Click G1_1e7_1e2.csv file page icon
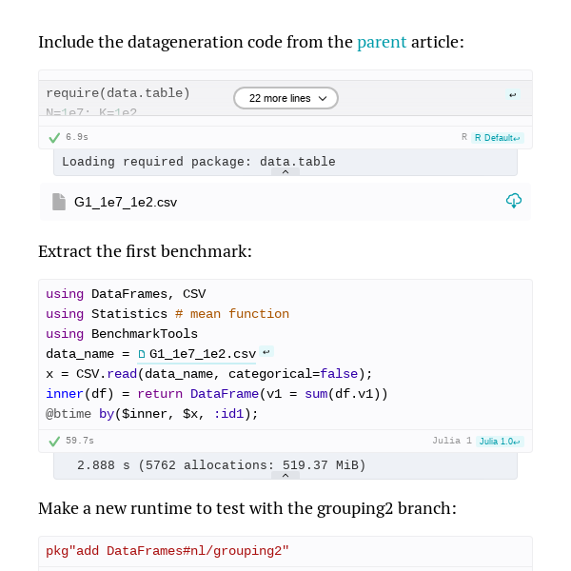 [59, 202]
